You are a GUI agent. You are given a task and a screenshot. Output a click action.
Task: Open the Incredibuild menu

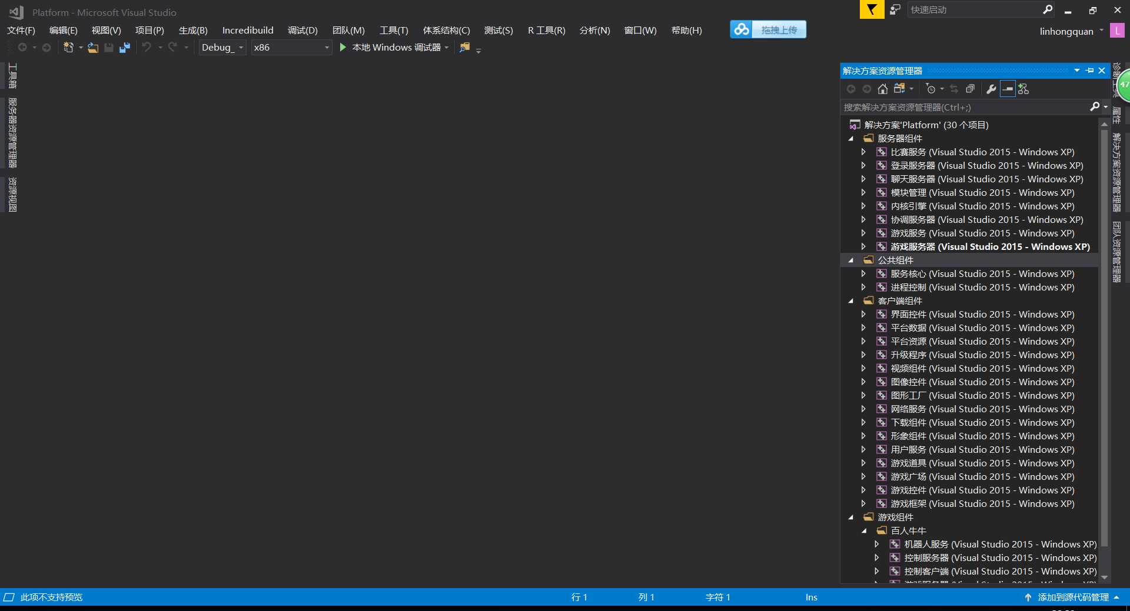click(248, 31)
